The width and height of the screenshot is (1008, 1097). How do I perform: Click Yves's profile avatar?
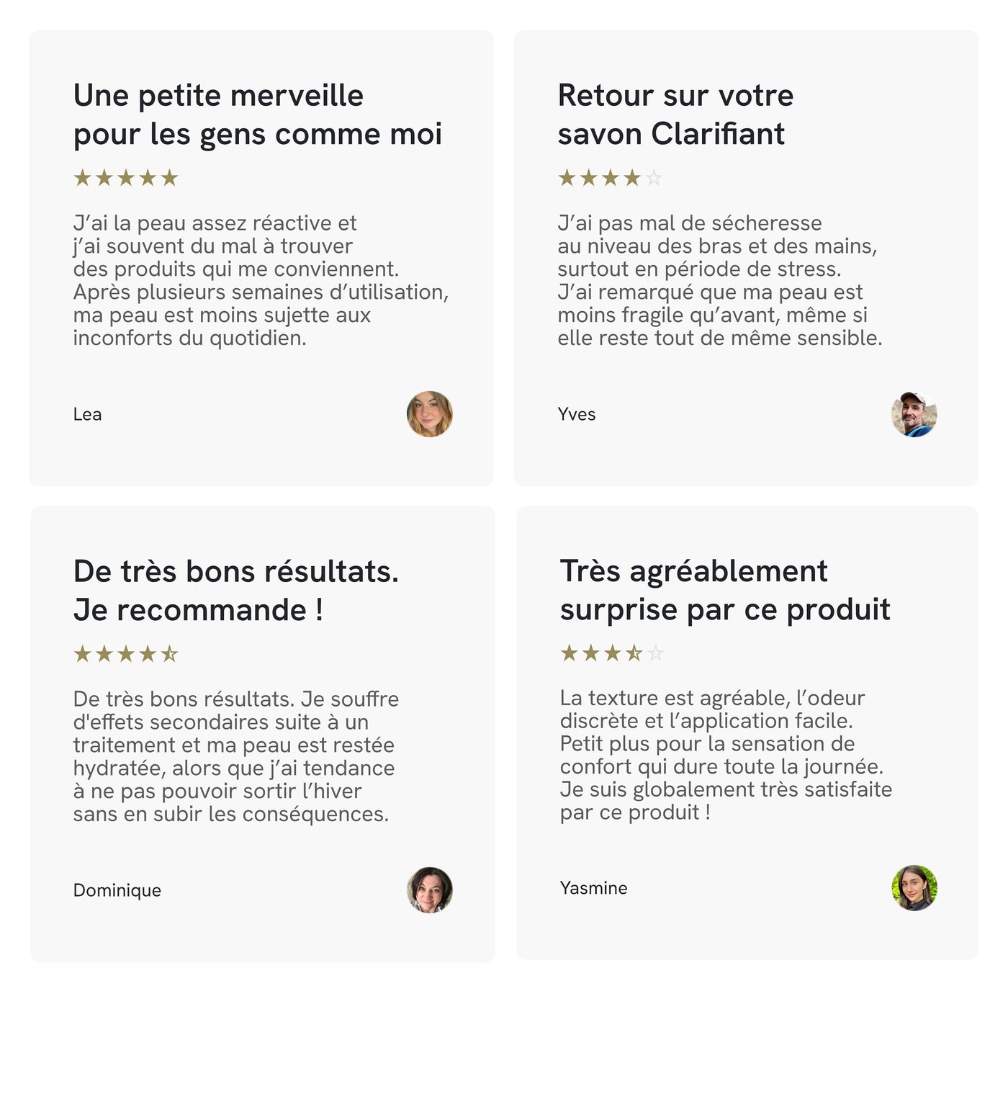[914, 414]
